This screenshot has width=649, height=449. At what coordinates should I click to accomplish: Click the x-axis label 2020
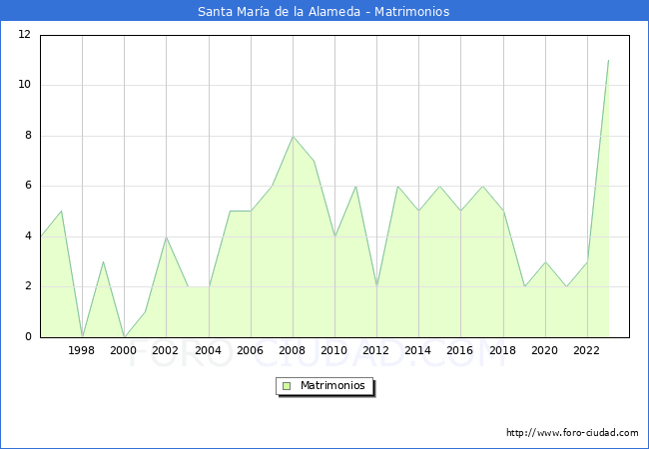544,350
